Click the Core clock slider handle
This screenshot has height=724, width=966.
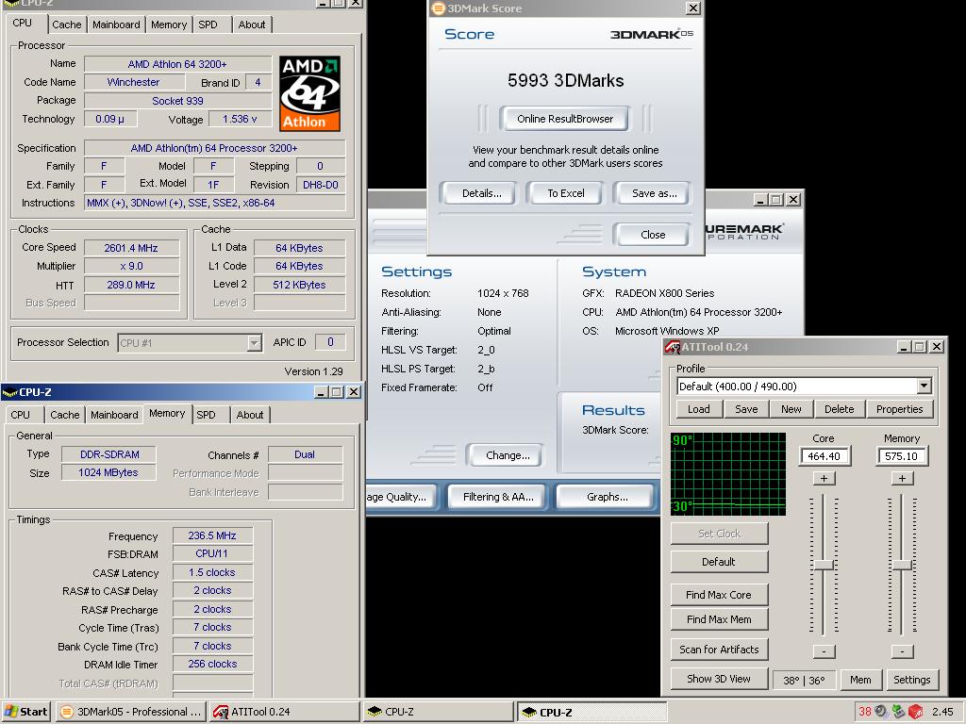point(824,566)
